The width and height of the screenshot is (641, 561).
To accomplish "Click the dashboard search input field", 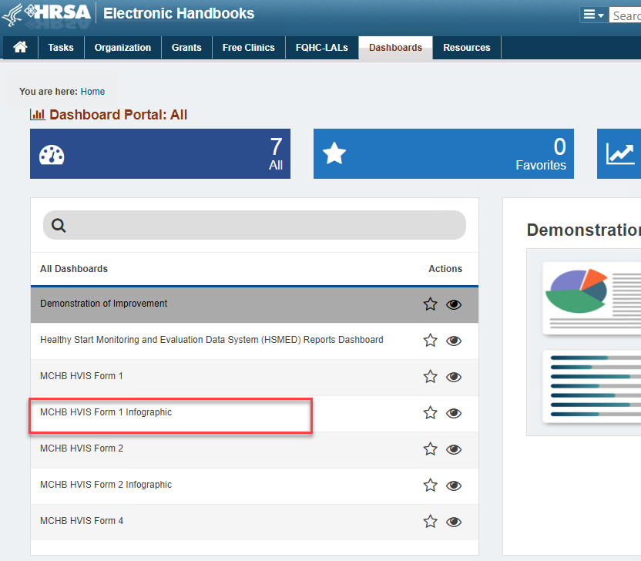I will (254, 225).
